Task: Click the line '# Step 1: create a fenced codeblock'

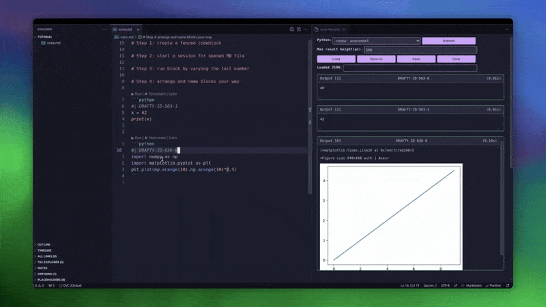Action: [x=176, y=43]
